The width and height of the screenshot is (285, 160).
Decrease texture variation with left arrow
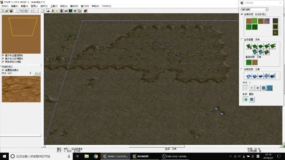pos(36,73)
